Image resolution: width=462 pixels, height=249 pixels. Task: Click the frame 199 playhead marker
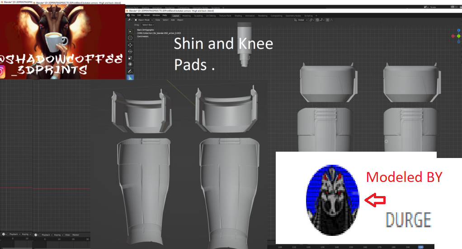coord(420,247)
